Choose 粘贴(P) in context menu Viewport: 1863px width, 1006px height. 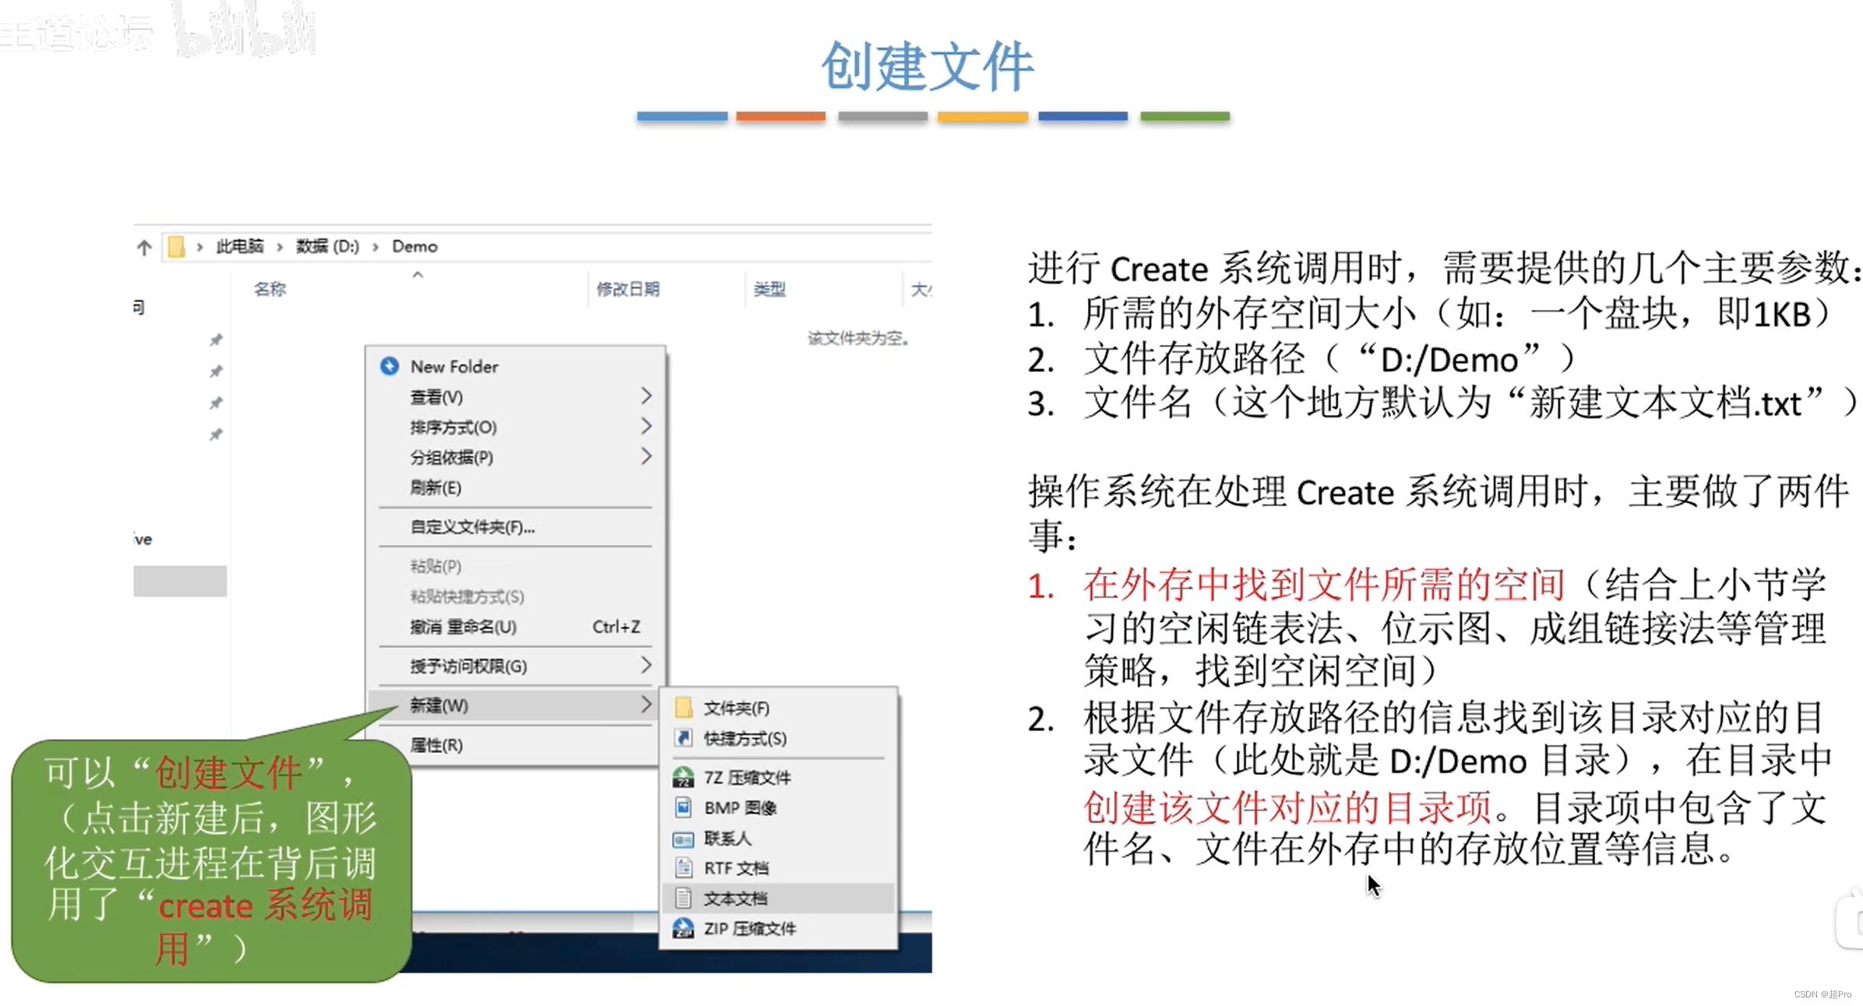516,566
